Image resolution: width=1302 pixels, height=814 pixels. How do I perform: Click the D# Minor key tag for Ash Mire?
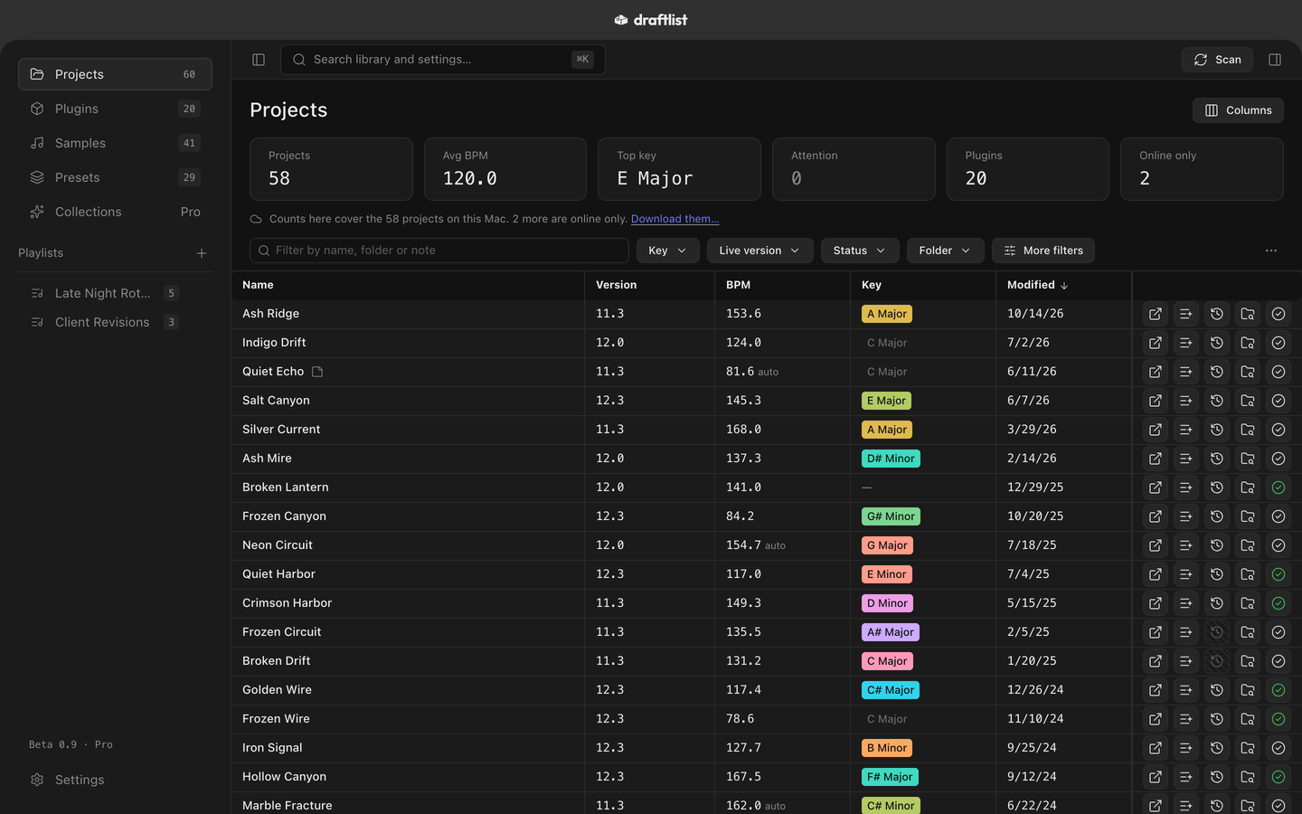[x=891, y=459]
